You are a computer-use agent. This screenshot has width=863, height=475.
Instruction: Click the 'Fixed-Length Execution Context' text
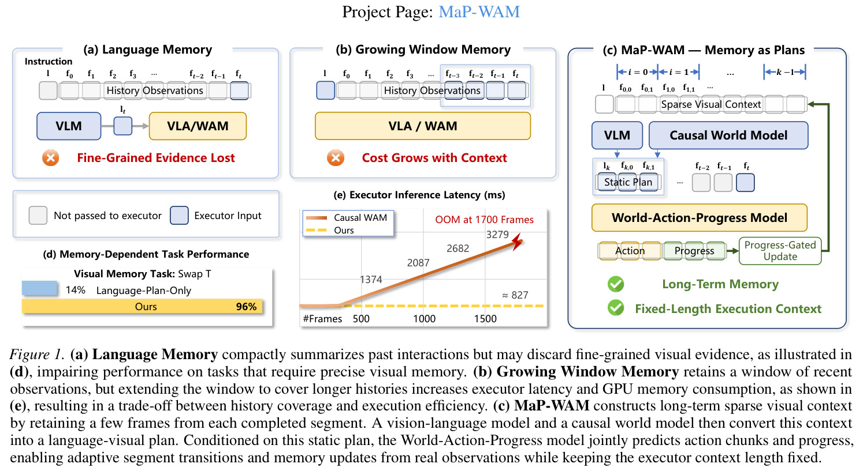(x=728, y=309)
